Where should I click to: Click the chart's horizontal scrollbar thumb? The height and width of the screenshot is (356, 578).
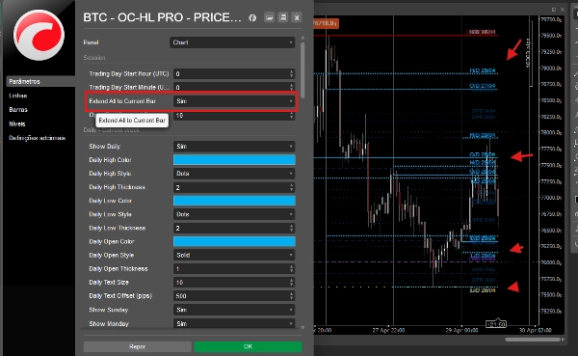(533, 339)
